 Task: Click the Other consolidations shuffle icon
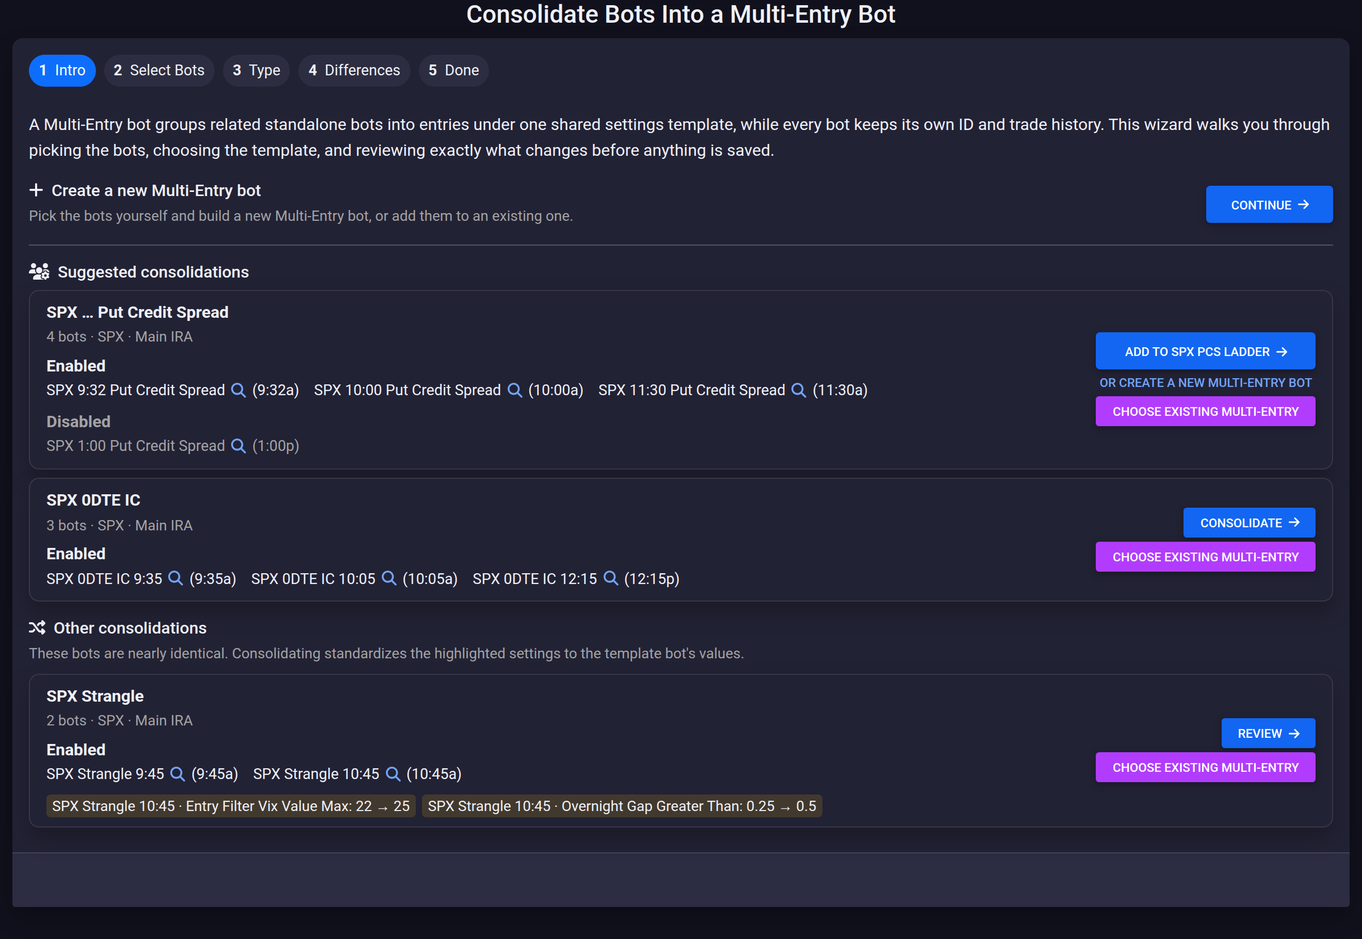click(x=37, y=628)
